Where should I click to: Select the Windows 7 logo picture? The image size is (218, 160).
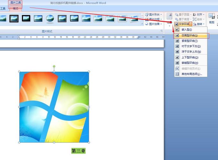coord(54,107)
